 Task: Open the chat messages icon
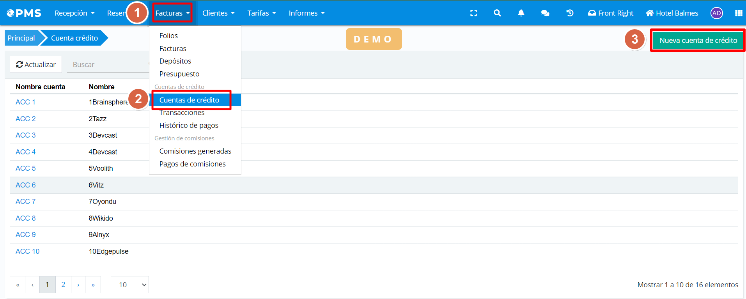(x=545, y=13)
